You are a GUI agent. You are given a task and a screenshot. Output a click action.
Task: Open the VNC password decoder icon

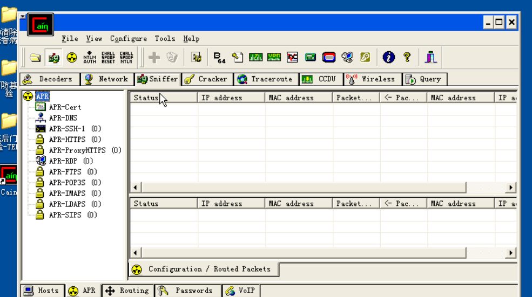pyautogui.click(x=292, y=58)
